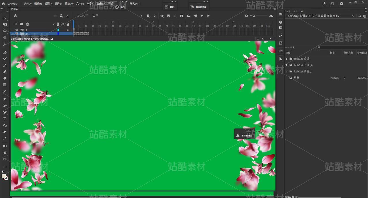Click the timeline zoom slider handle

pyautogui.click(x=254, y=16)
